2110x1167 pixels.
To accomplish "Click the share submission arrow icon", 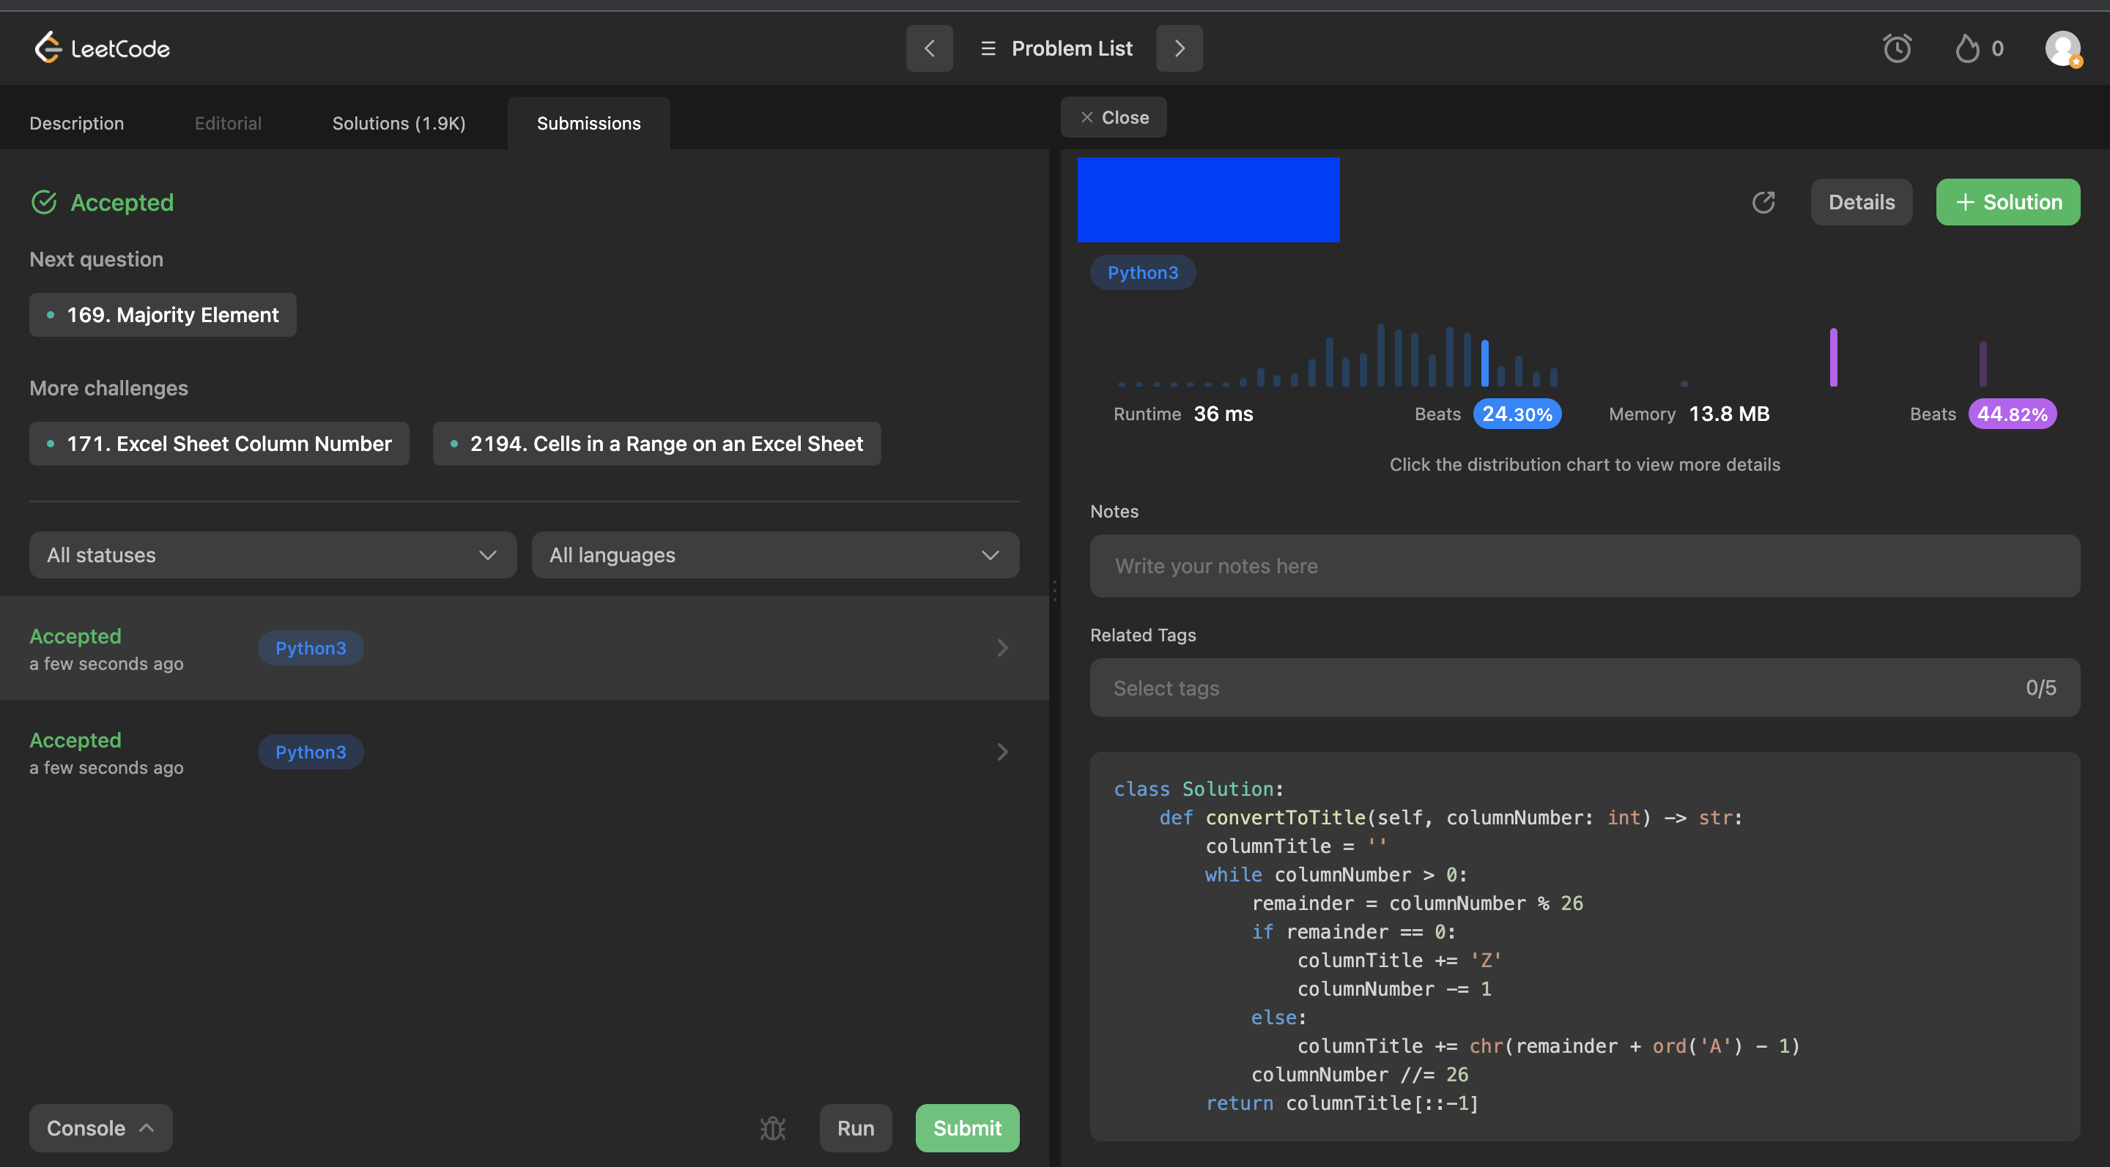I will [x=1763, y=202].
